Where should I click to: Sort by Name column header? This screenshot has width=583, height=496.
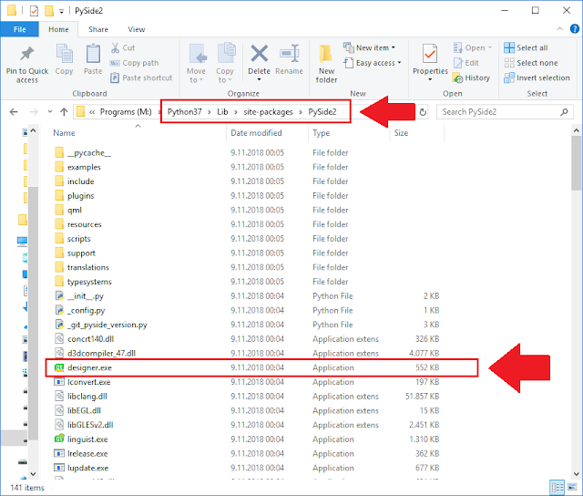pyautogui.click(x=64, y=133)
